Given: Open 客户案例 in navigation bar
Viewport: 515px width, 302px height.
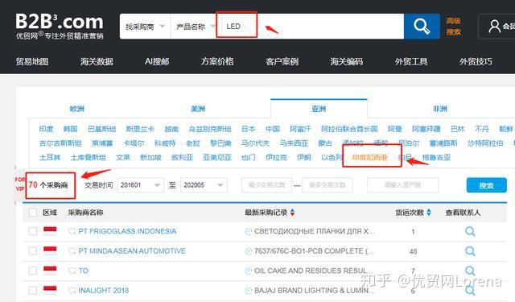Looking at the screenshot, I should tap(282, 61).
